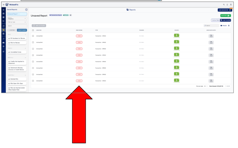Viewport: 238px width, 148px height.
Task: Click the table Search field
Action: (x=211, y=26)
